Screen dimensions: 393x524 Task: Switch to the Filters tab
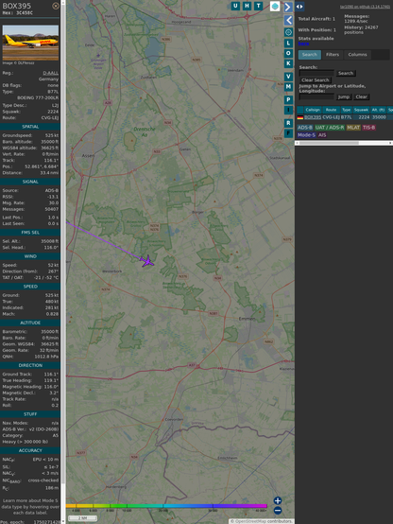(333, 55)
